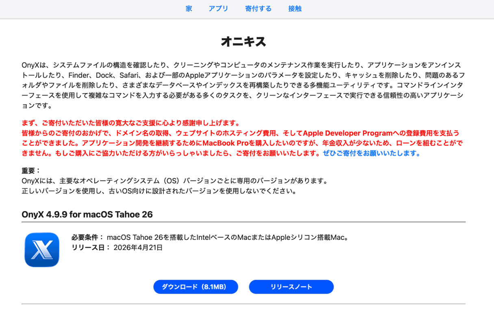Click the 必要条件 label
The height and width of the screenshot is (318, 494).
click(x=88, y=237)
